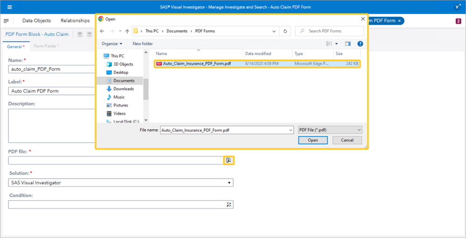Click the change view icon in Open dialog

tap(329, 44)
